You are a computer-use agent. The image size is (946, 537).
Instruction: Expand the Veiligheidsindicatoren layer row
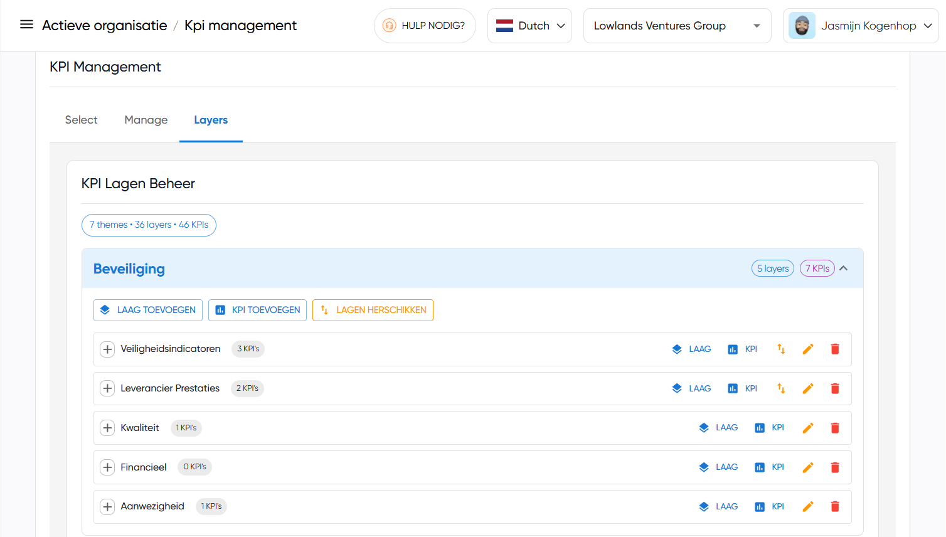tap(107, 349)
